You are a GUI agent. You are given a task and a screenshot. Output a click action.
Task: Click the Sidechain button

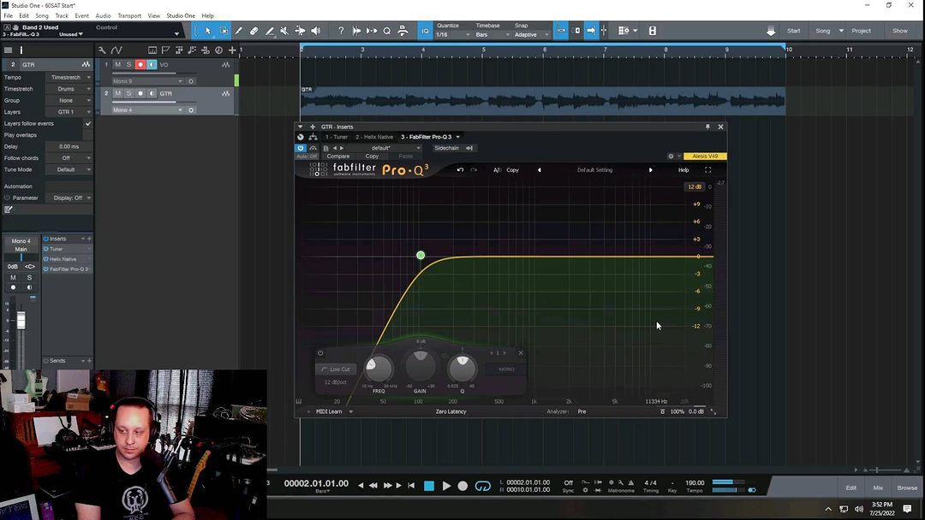coord(446,148)
